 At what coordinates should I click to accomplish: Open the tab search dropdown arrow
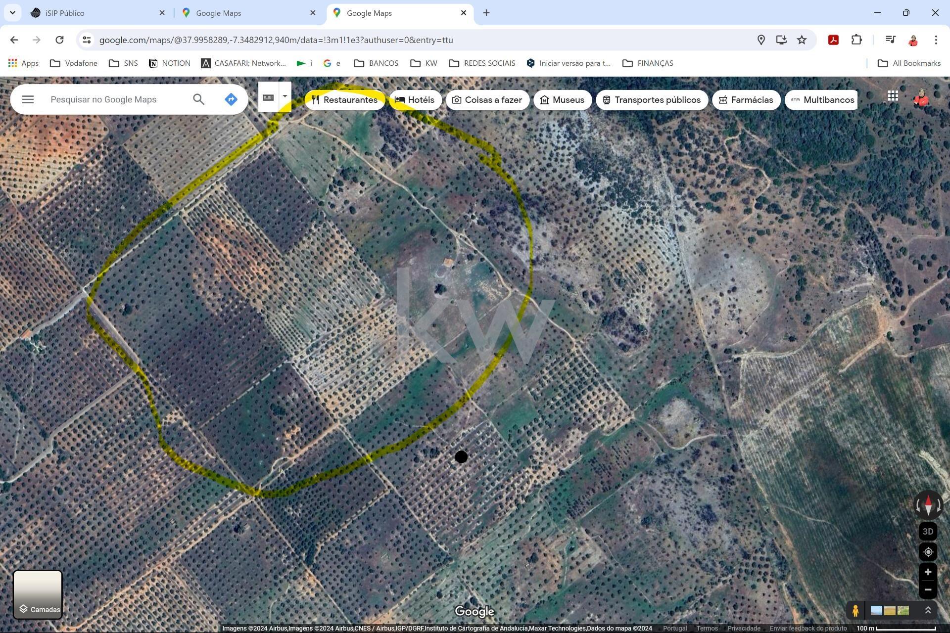12,13
